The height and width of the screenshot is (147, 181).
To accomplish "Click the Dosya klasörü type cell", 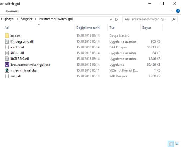I will click(119, 36).
